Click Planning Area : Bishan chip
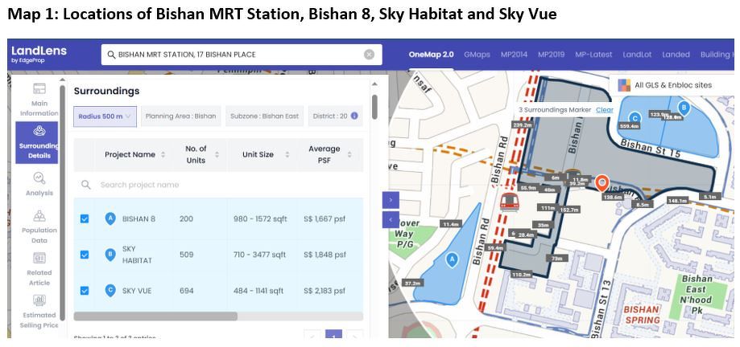 tap(180, 116)
